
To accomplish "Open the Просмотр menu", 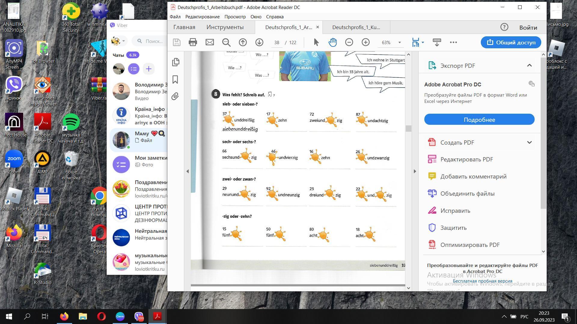I will point(235,17).
